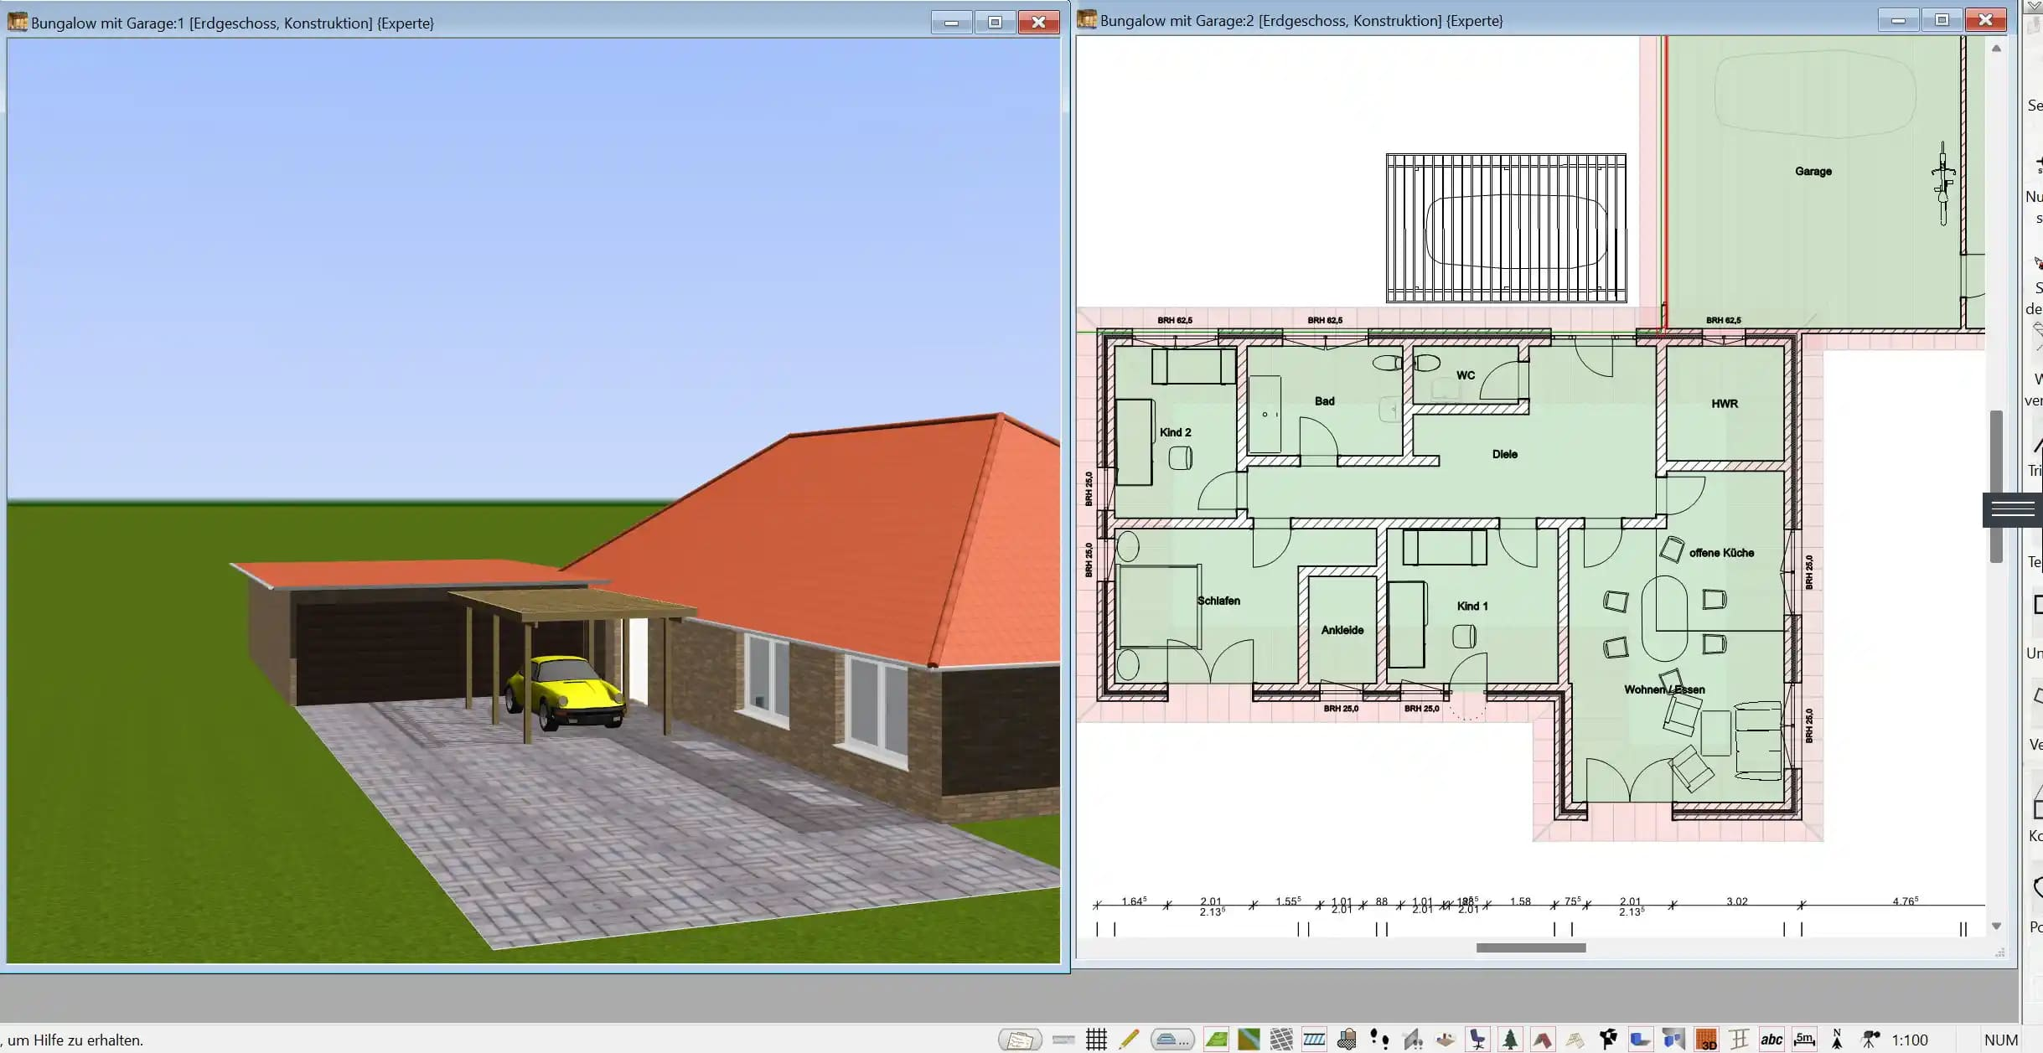Image resolution: width=2043 pixels, height=1053 pixels.
Task: Click the 1.58 dimension value
Action: 1519,901
